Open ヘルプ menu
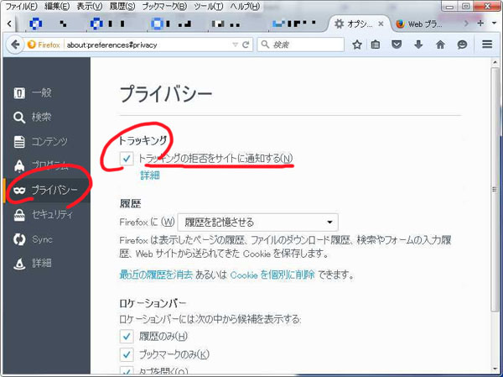The height and width of the screenshot is (377, 503). (x=245, y=7)
